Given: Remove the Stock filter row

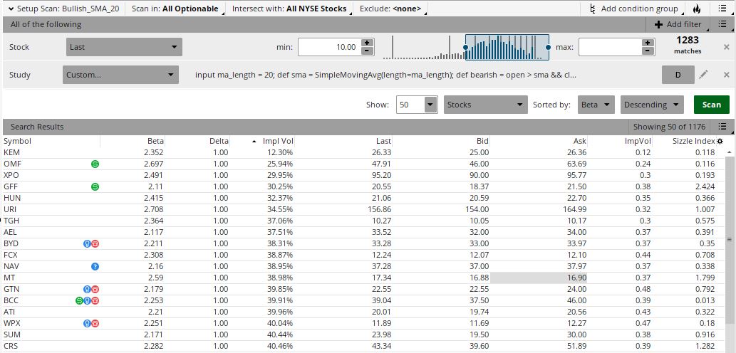Looking at the screenshot, I should click(727, 47).
